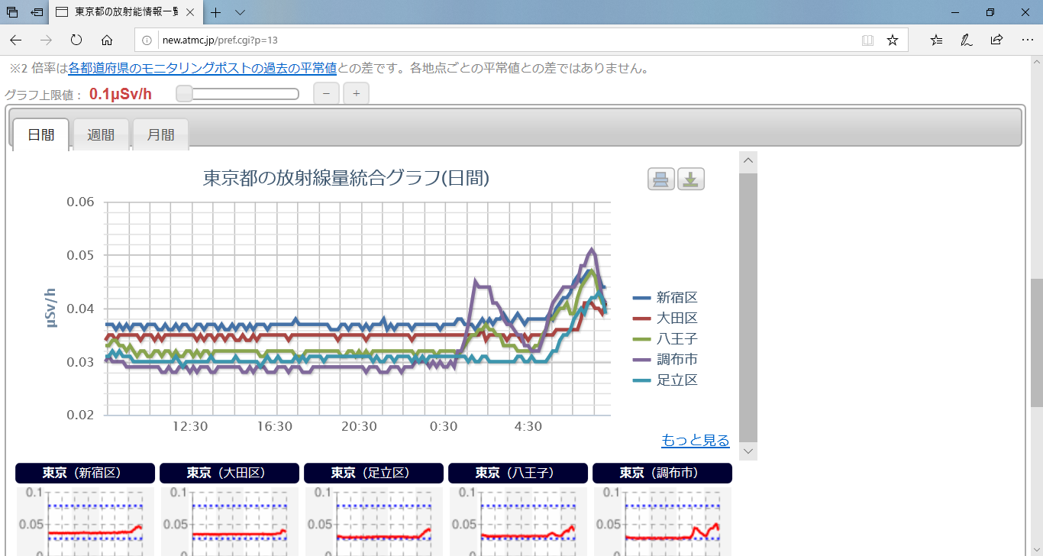
Task: Click the chart print icon
Action: click(x=661, y=179)
